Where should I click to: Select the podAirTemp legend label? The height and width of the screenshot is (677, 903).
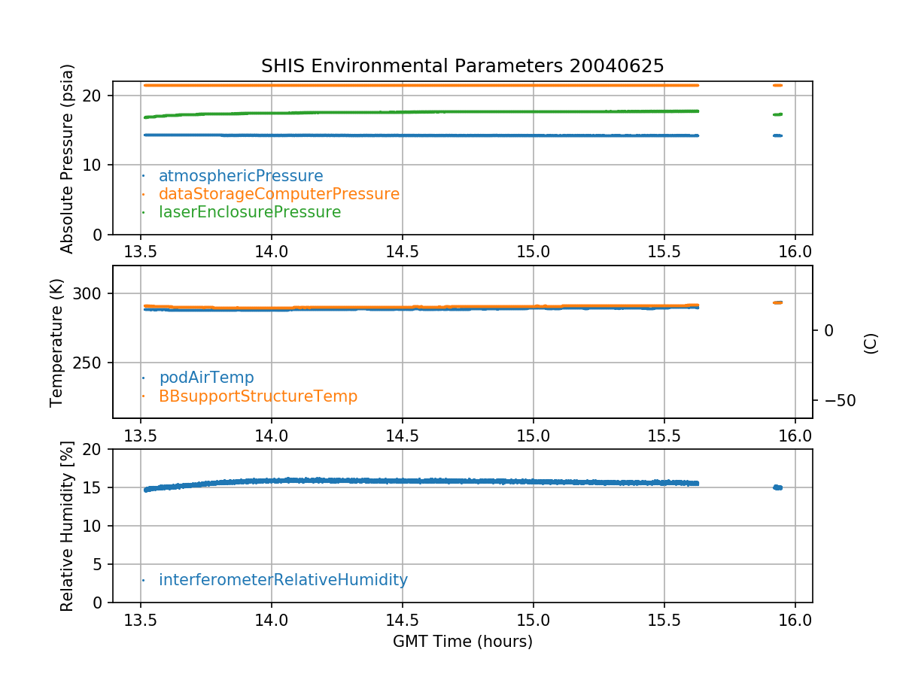click(206, 378)
